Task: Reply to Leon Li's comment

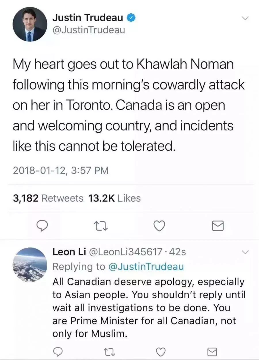Action: (58, 351)
